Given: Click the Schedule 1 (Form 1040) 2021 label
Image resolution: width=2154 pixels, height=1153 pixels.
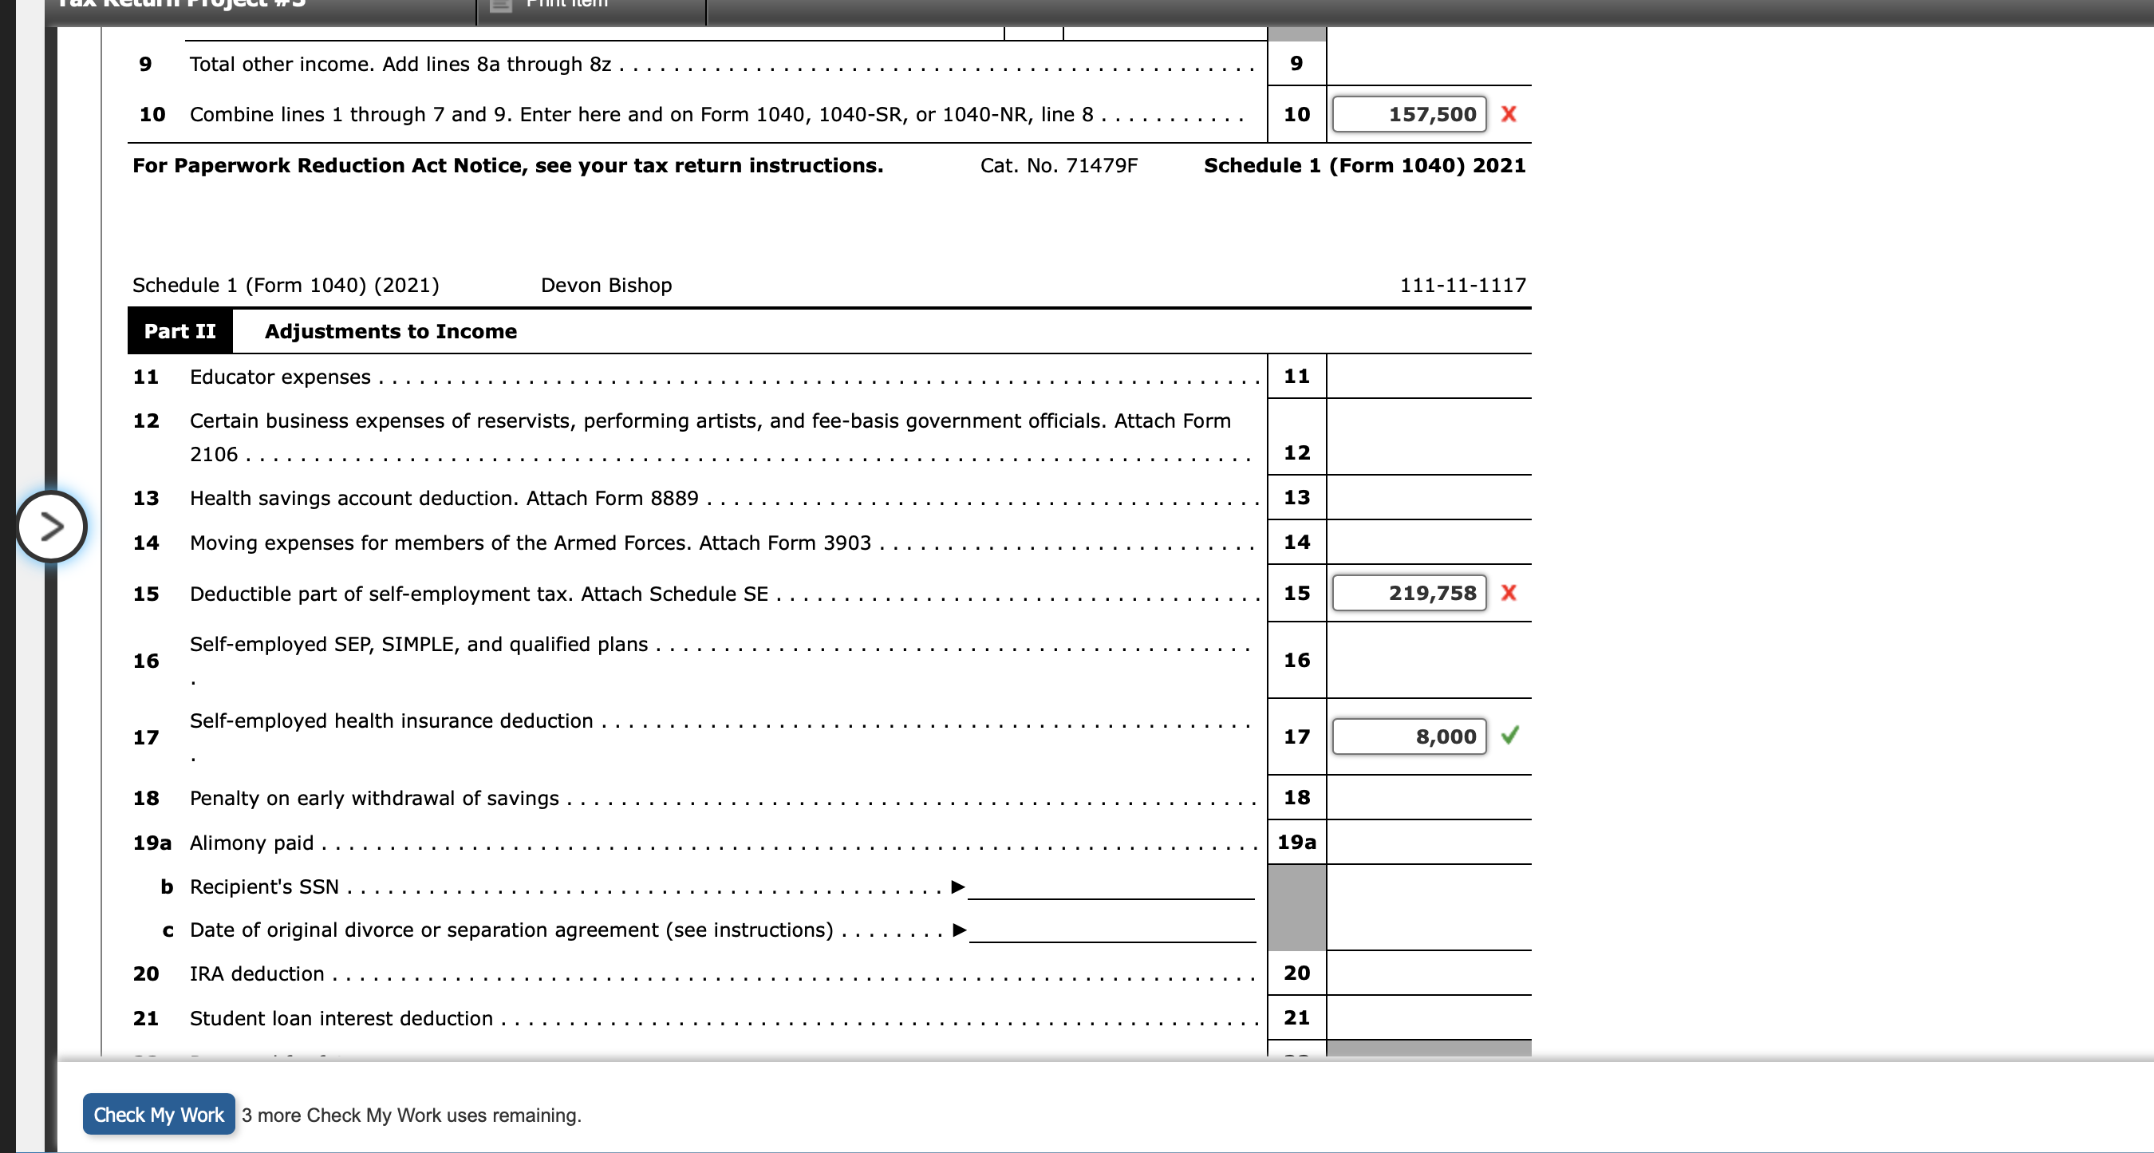Looking at the screenshot, I should [x=1365, y=164].
